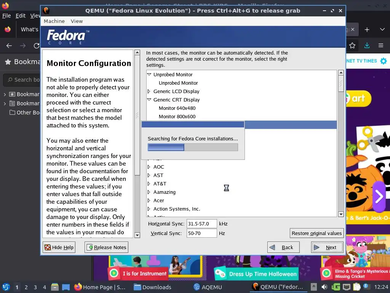Screen dimensions: 390x293
Task: Open Firefox Edit menu
Action: click(21, 16)
